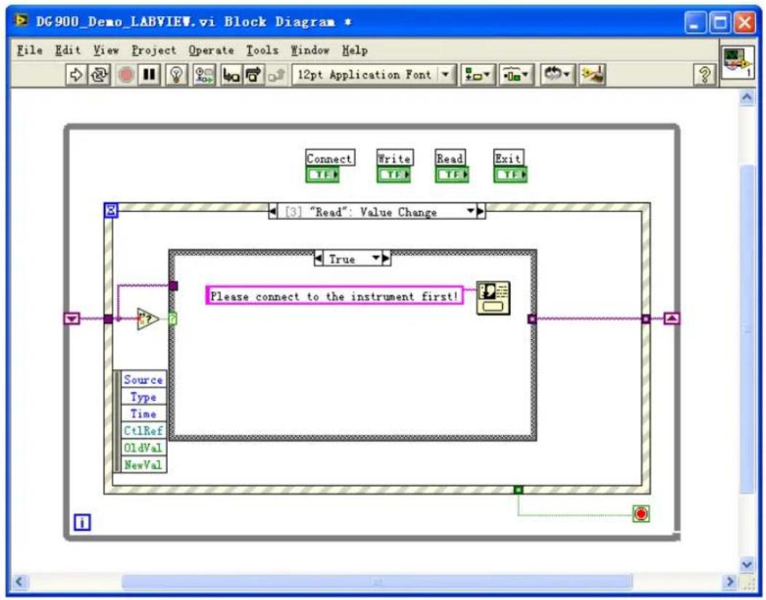
Task: Open the True case selector dropdown
Action: [x=376, y=259]
